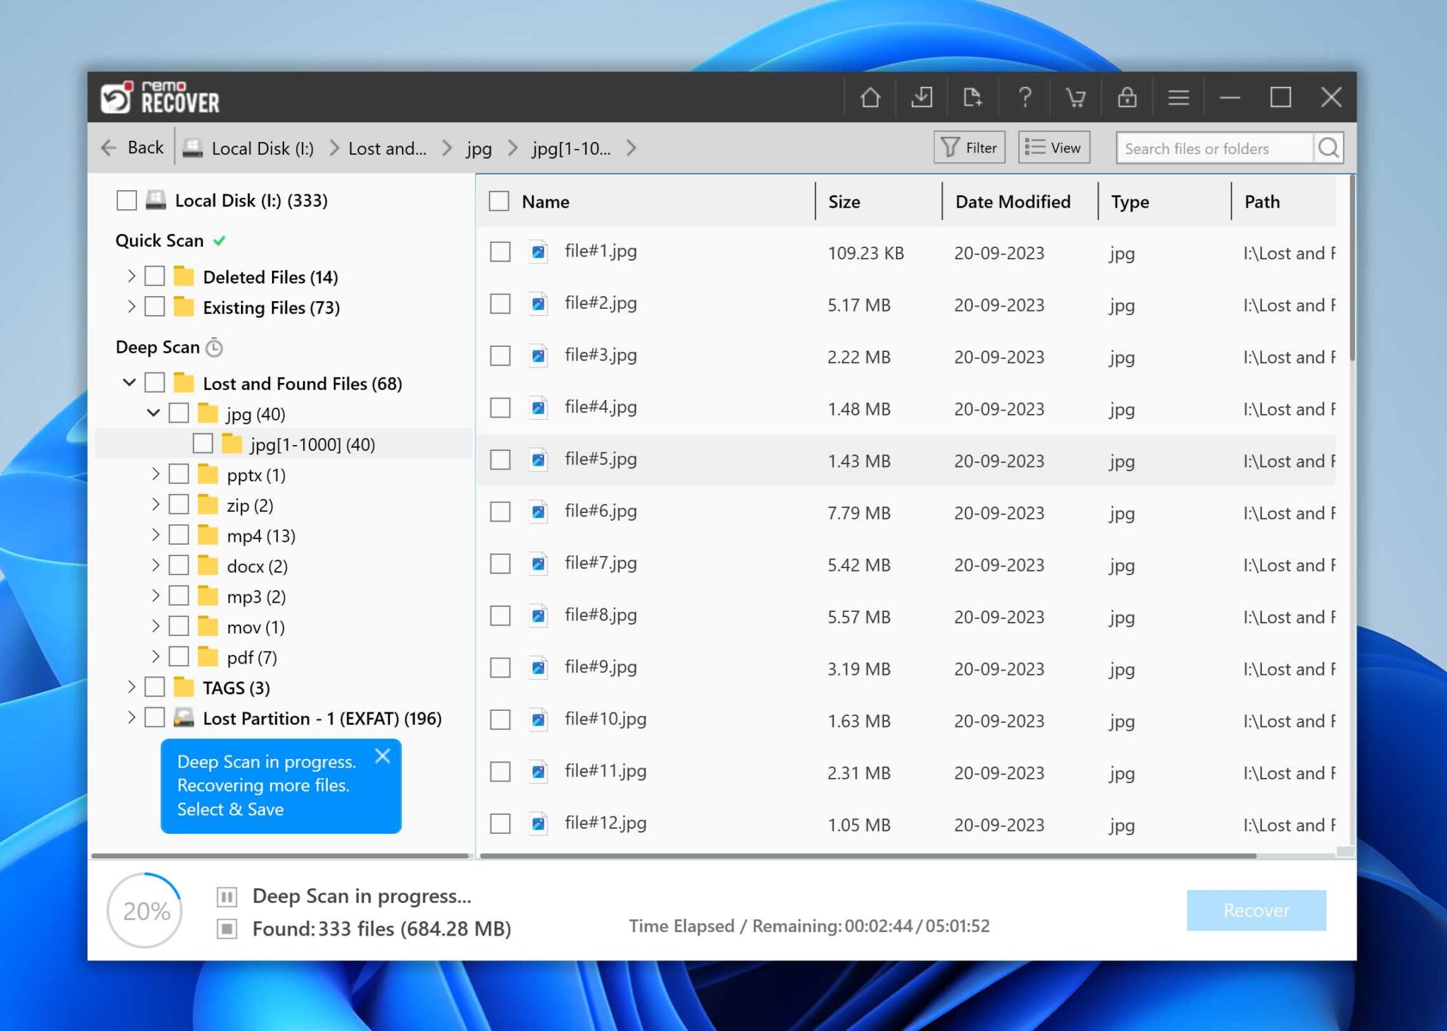1447x1031 pixels.
Task: Click the save recovery session icon
Action: [x=922, y=97]
